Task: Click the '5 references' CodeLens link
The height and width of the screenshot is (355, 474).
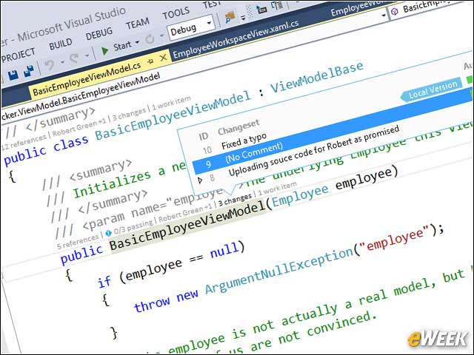Action: (x=78, y=242)
